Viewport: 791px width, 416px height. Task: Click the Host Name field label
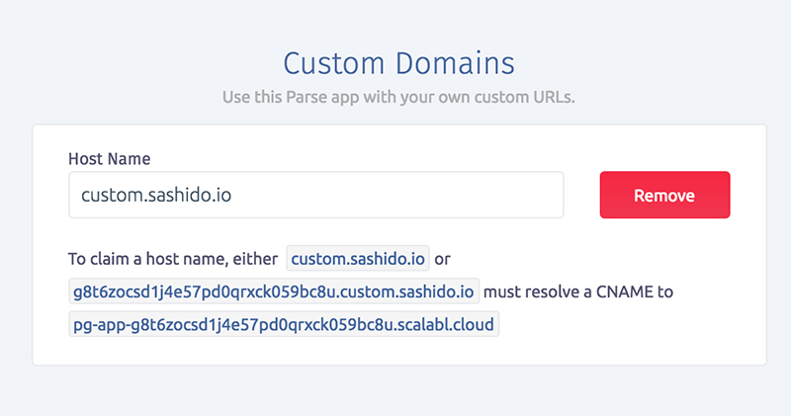pos(110,159)
